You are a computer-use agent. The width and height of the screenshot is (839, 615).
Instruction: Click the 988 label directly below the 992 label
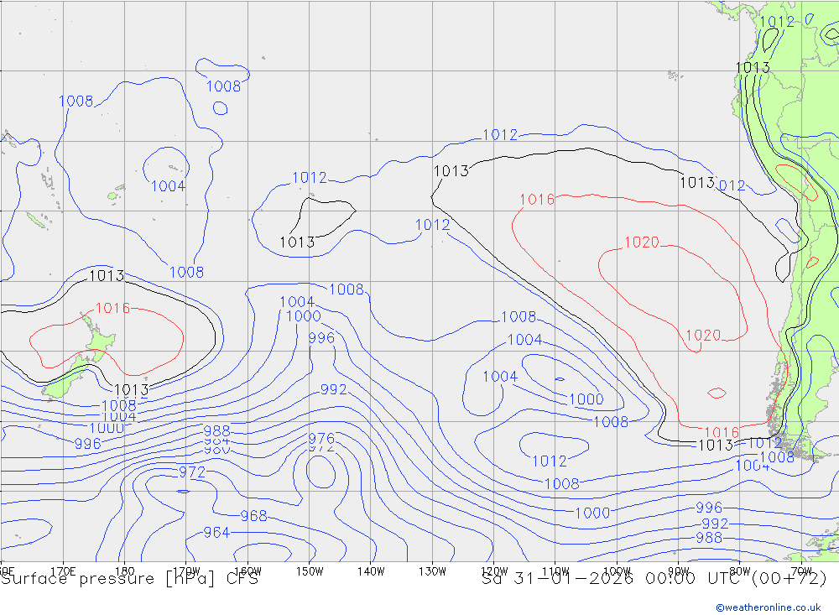709,537
